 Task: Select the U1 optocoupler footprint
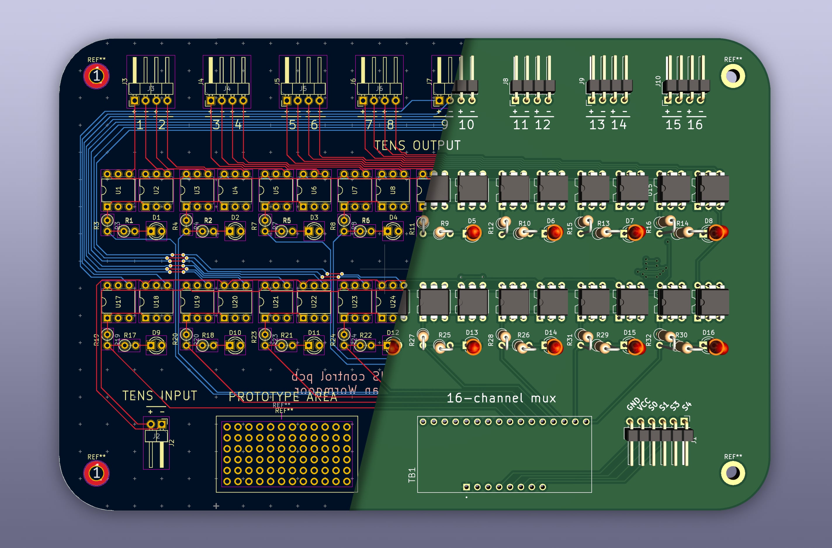point(118,190)
